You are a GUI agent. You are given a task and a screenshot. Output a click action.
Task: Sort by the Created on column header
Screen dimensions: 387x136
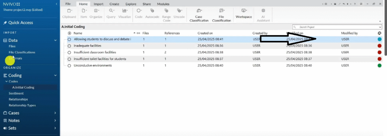[x=205, y=33]
